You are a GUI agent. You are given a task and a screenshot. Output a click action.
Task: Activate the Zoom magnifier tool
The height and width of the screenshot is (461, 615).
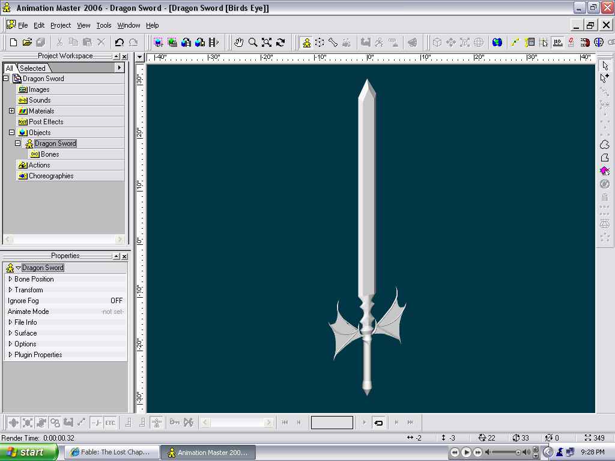pyautogui.click(x=253, y=42)
